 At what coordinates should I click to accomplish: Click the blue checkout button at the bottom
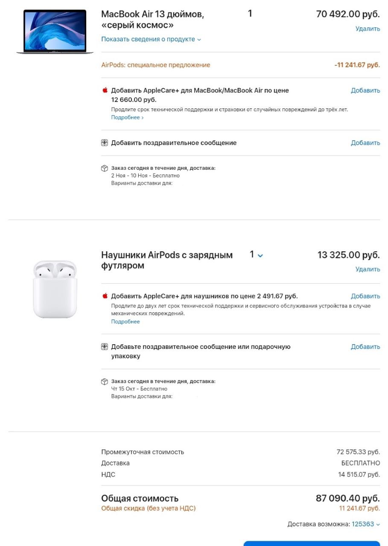click(x=312, y=543)
